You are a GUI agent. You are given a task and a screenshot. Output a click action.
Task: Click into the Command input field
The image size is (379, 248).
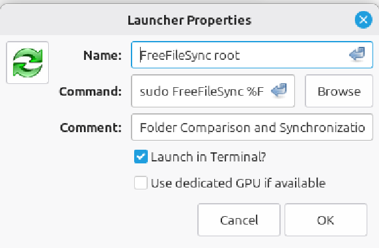[x=213, y=91]
